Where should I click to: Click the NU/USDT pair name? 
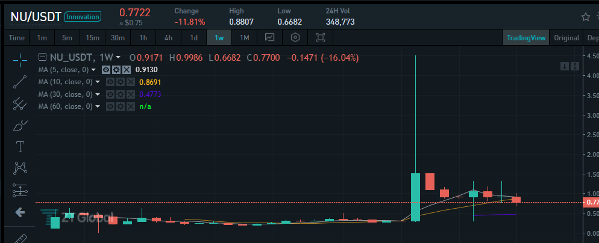click(36, 17)
